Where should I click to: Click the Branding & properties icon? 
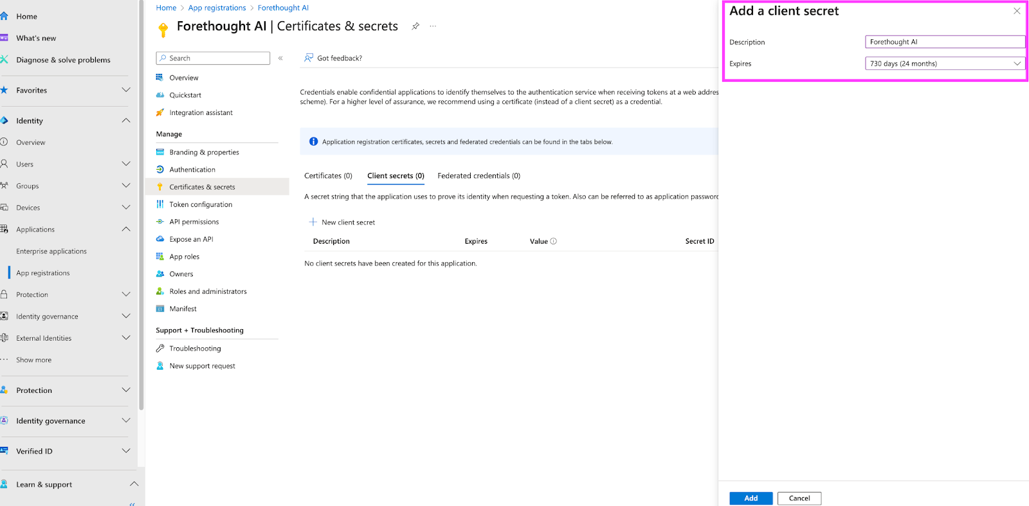[160, 152]
